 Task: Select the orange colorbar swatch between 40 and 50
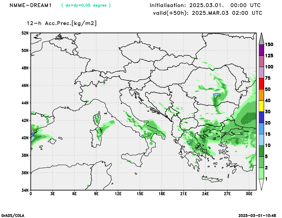[261, 95]
